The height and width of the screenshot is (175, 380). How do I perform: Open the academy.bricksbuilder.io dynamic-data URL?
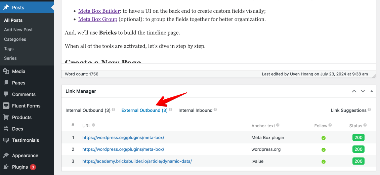click(x=137, y=161)
